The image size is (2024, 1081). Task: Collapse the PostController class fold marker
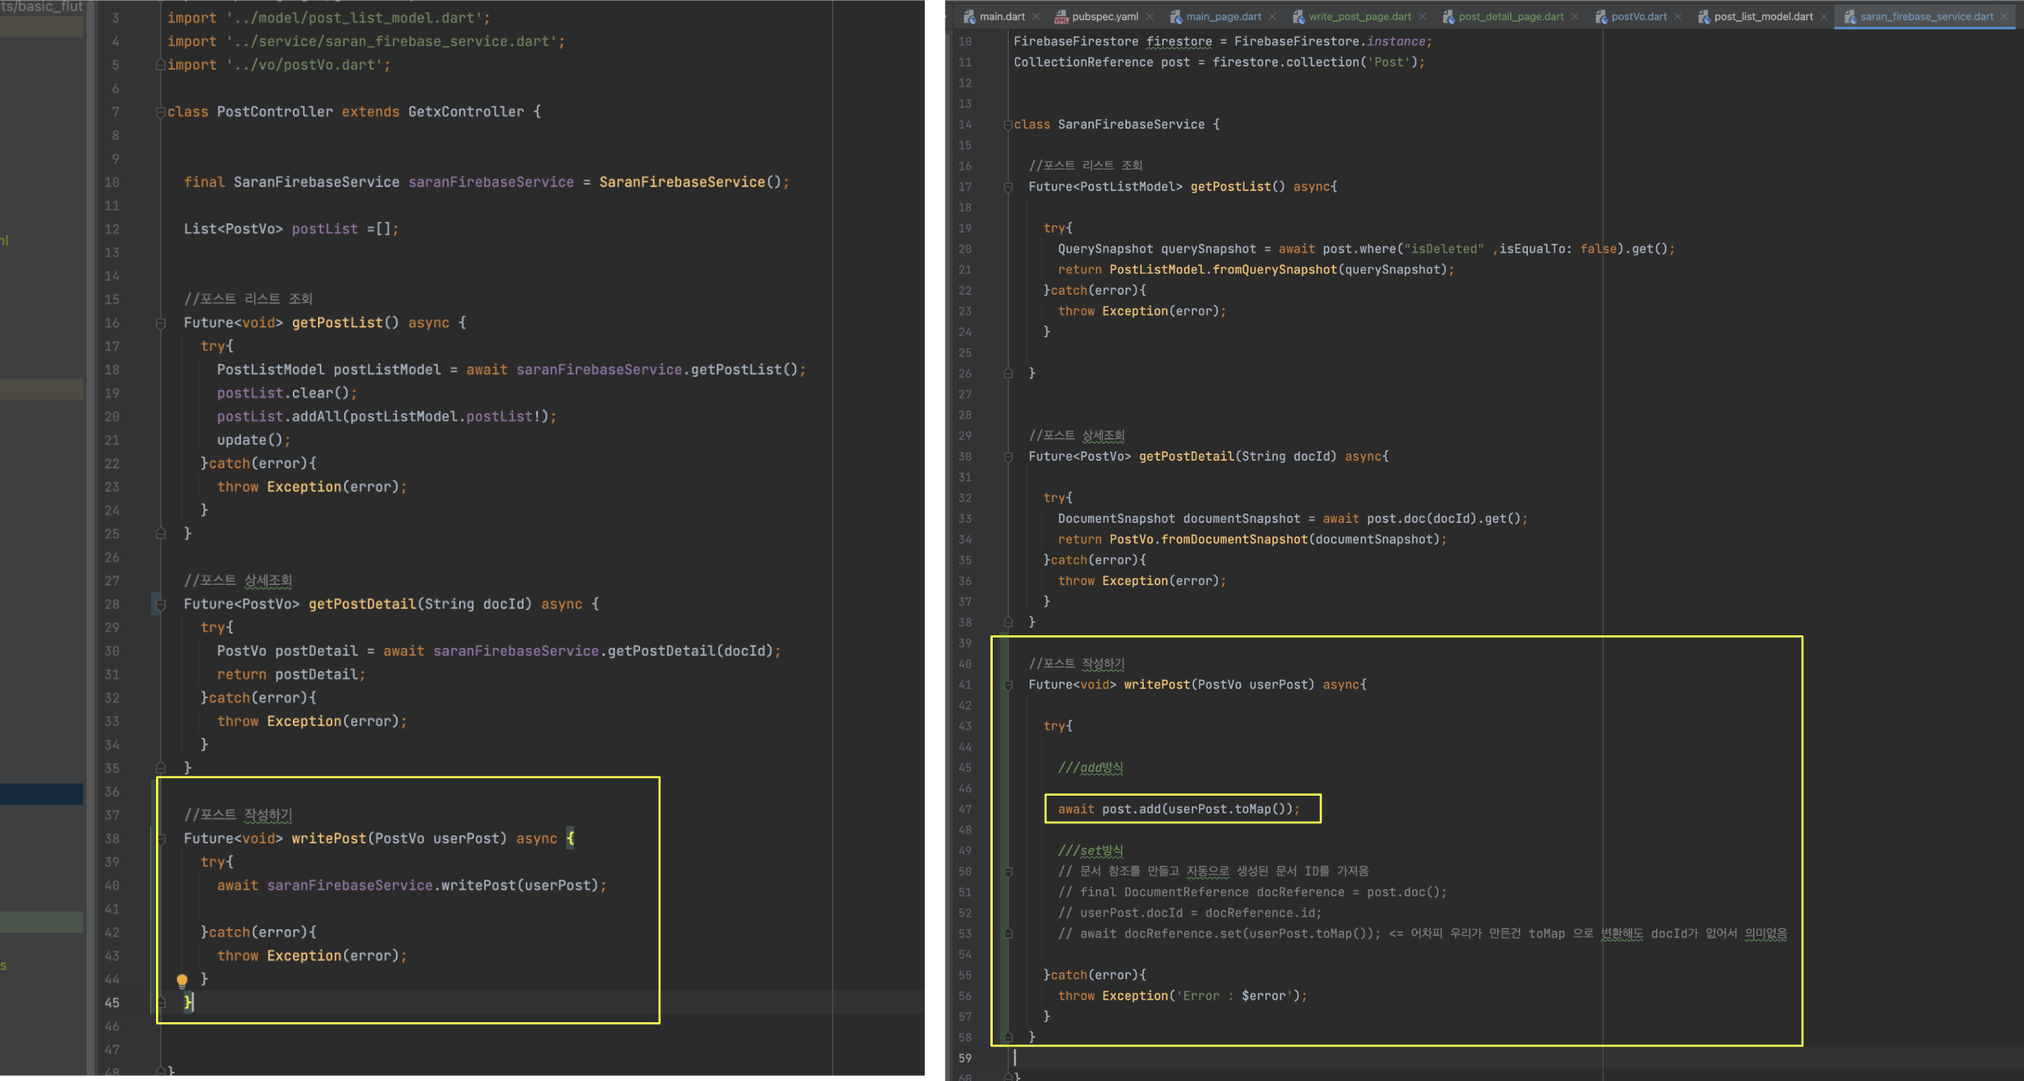160,112
